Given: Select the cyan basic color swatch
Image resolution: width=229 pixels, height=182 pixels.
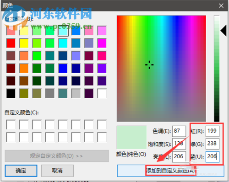Looking at the screenshot, I should pyautogui.click(x=63, y=43).
